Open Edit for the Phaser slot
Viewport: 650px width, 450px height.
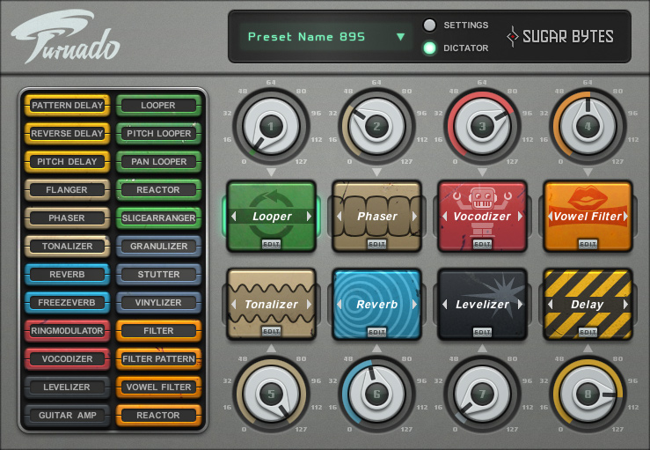376,244
